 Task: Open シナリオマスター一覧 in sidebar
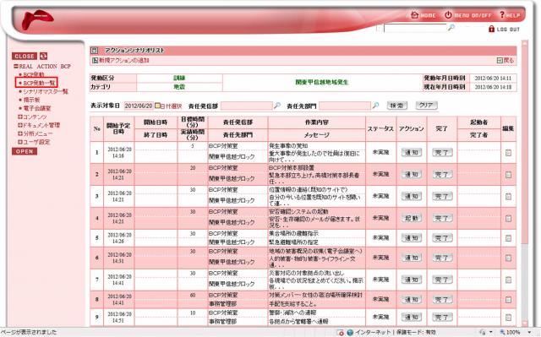(x=46, y=91)
